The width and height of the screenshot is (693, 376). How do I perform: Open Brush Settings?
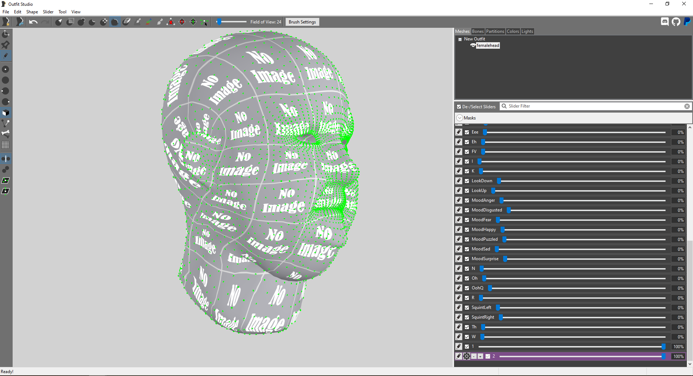click(x=302, y=22)
